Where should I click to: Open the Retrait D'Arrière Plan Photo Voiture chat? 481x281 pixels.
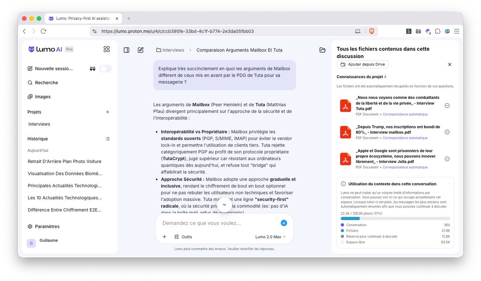65,162
